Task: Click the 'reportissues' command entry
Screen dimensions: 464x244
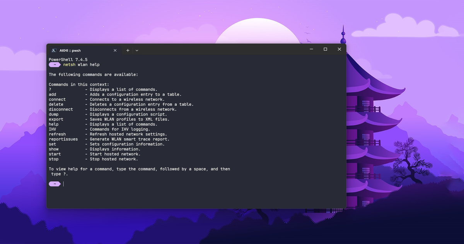Action: coord(63,139)
